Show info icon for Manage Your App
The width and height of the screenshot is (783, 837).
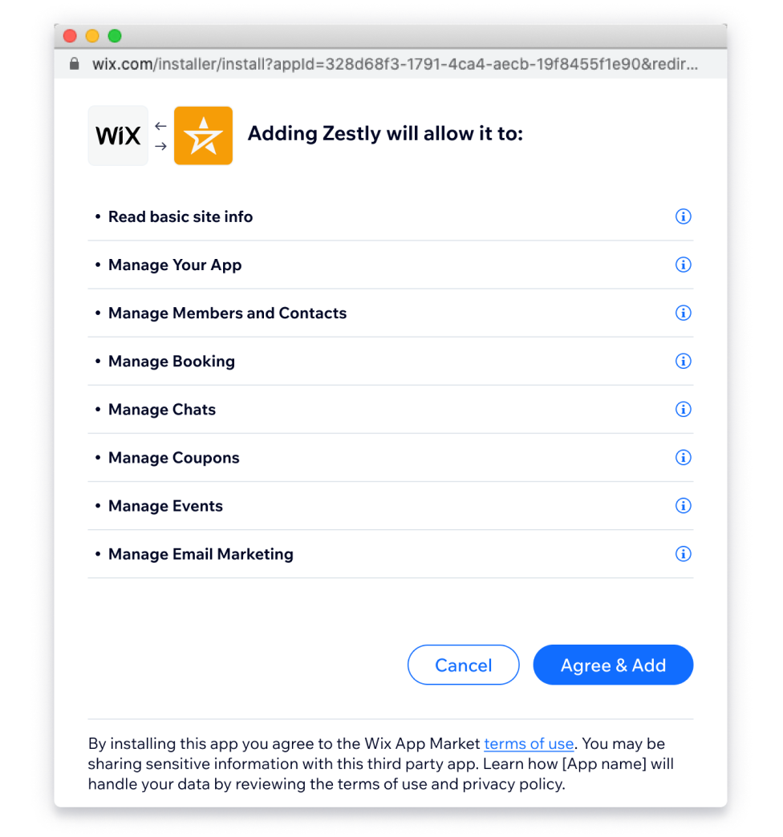tap(684, 265)
